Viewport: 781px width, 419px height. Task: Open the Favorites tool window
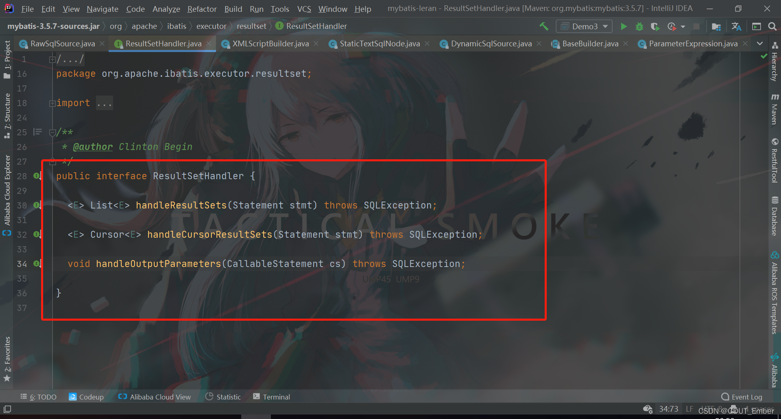tap(7, 359)
